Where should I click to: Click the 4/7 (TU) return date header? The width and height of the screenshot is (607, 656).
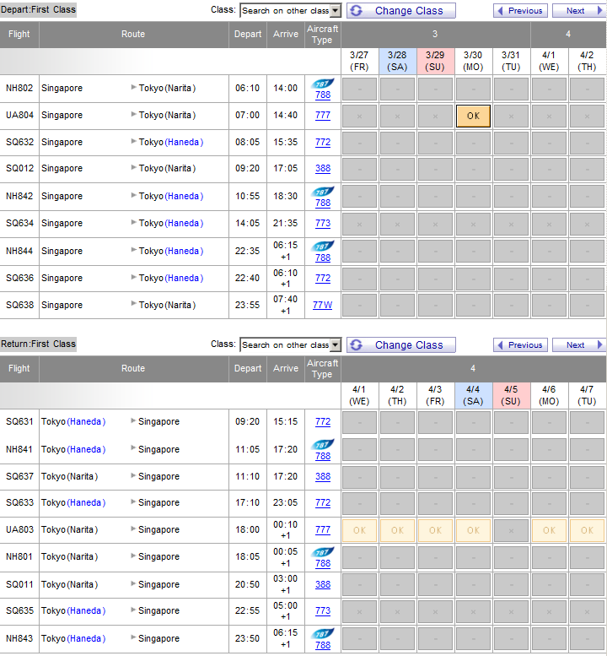(x=587, y=395)
